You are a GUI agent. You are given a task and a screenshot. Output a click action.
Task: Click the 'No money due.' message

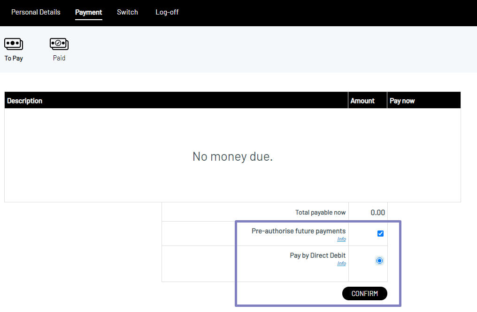tap(232, 156)
